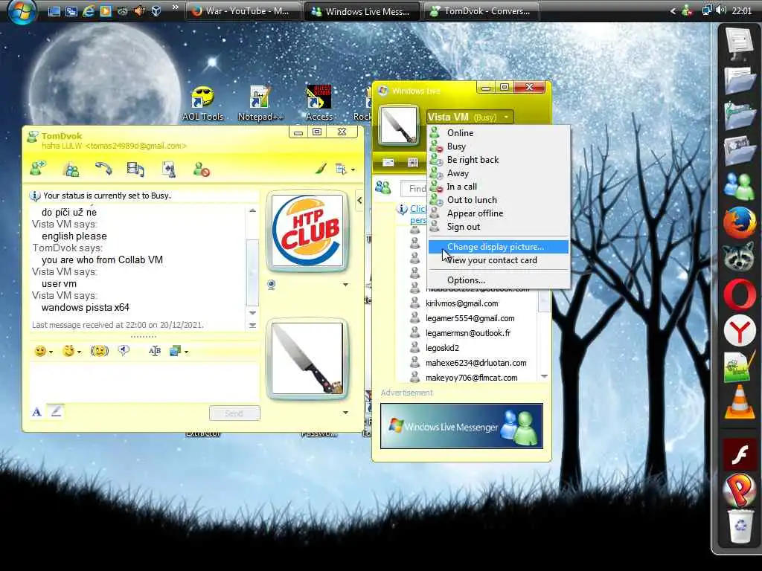Viewport: 762px width, 571px height.
Task: Click the Vista VM (Busy) status dropdown
Action: pos(470,117)
